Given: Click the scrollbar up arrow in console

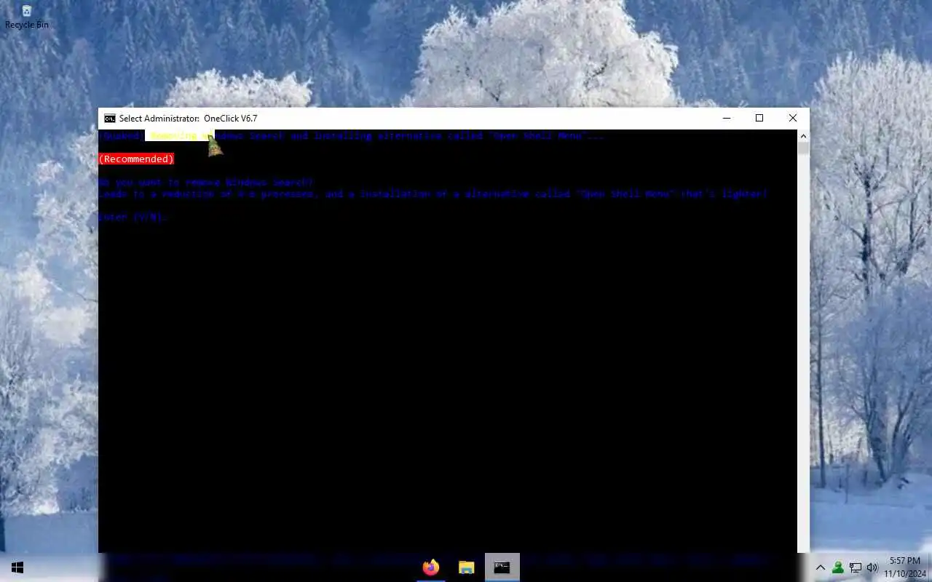Looking at the screenshot, I should point(803,136).
